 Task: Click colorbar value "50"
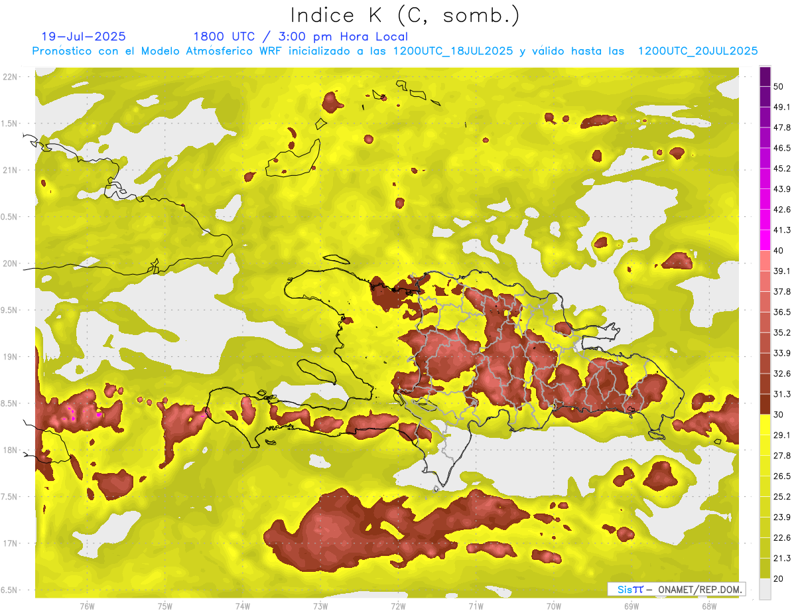coord(779,86)
